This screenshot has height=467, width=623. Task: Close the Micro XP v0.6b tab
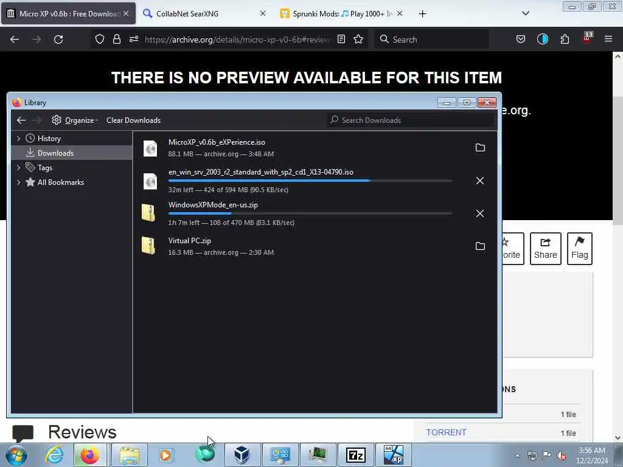coord(126,13)
